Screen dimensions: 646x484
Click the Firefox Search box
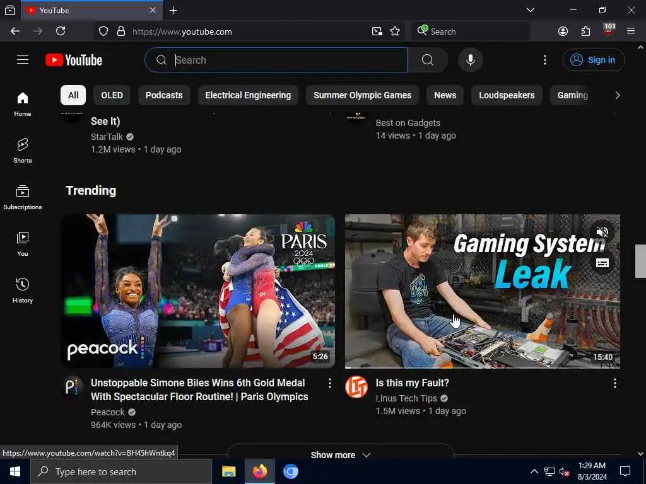pyautogui.click(x=471, y=32)
